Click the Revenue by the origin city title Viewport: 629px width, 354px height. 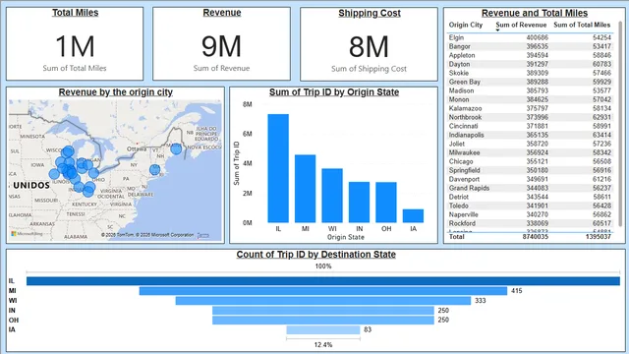click(116, 92)
